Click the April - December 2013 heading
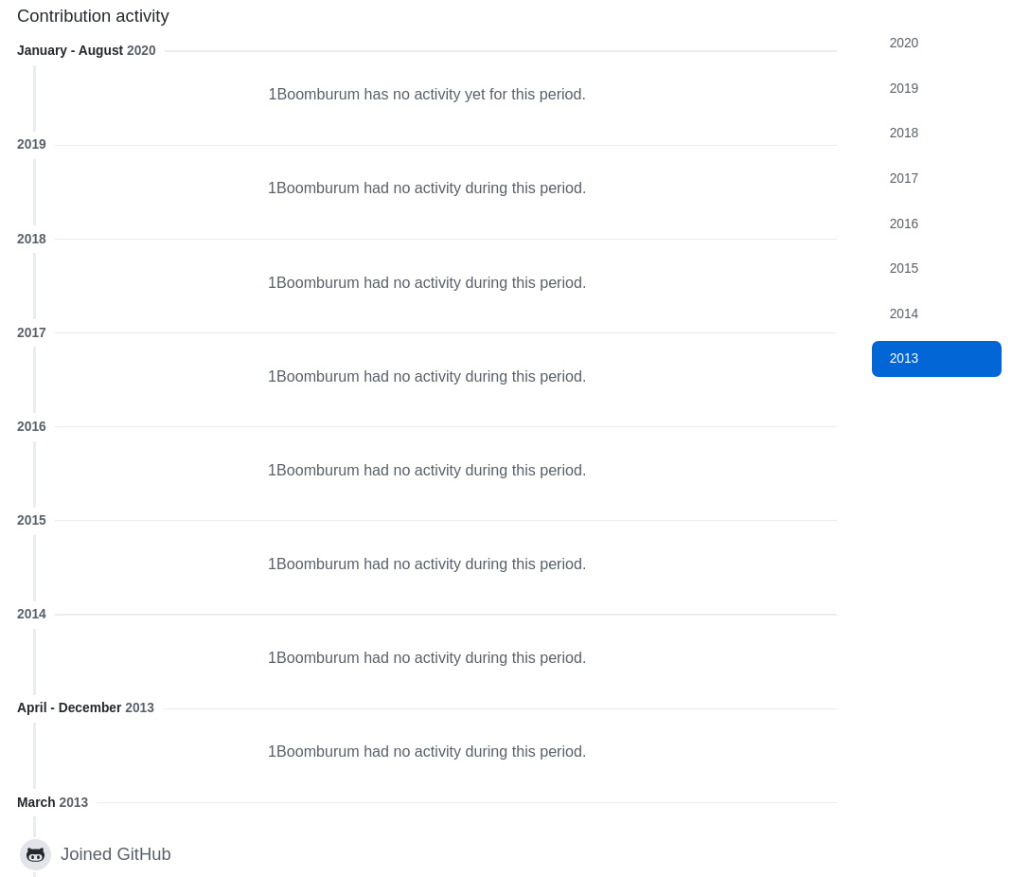The image size is (1012, 877). pos(86,707)
